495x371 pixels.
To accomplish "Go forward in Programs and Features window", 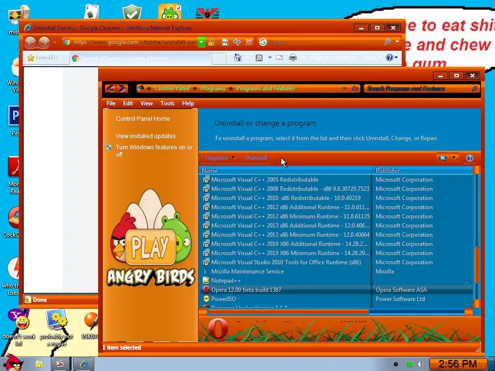I will tap(122, 88).
